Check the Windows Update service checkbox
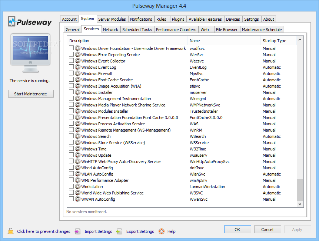This screenshot has height=241, width=319. click(71, 155)
